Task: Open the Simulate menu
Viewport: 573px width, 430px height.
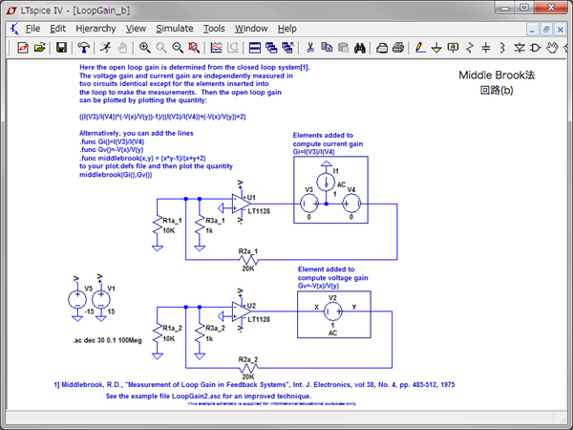Action: (174, 29)
